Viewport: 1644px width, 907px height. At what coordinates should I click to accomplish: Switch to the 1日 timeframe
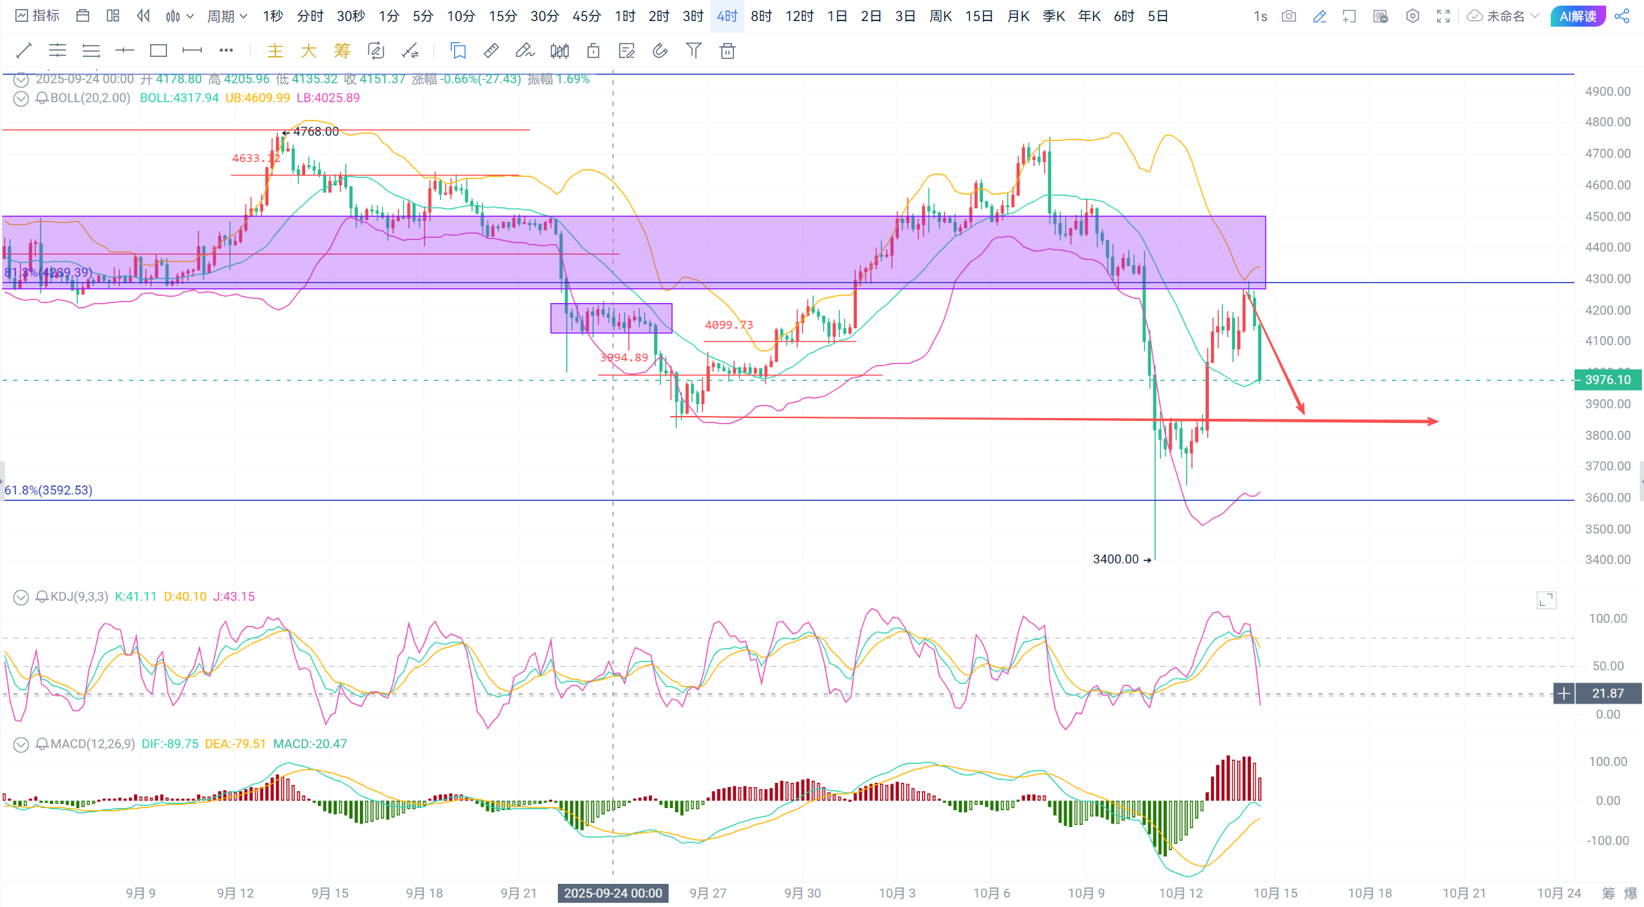coord(837,16)
